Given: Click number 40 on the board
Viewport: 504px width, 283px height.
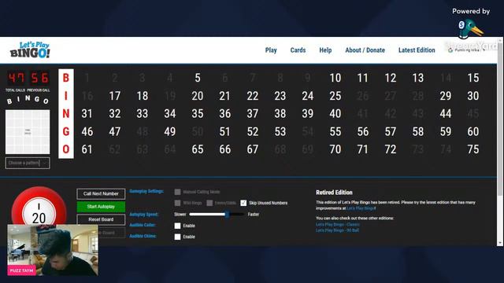Looking at the screenshot, I should pos(335,113).
